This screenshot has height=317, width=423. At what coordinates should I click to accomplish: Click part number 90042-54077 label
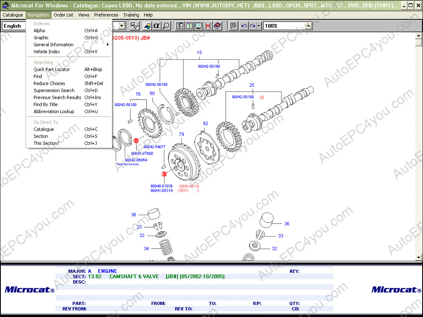point(154,147)
